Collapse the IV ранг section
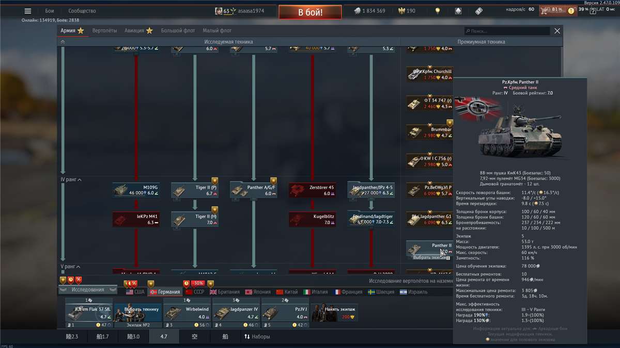 (x=71, y=179)
